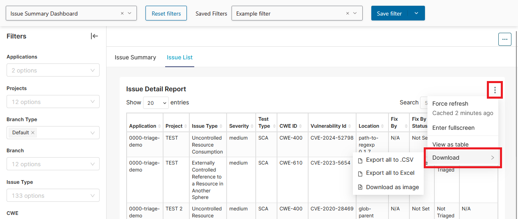The width and height of the screenshot is (518, 219).
Task: Choose Export all to .CSV
Action: pos(389,160)
